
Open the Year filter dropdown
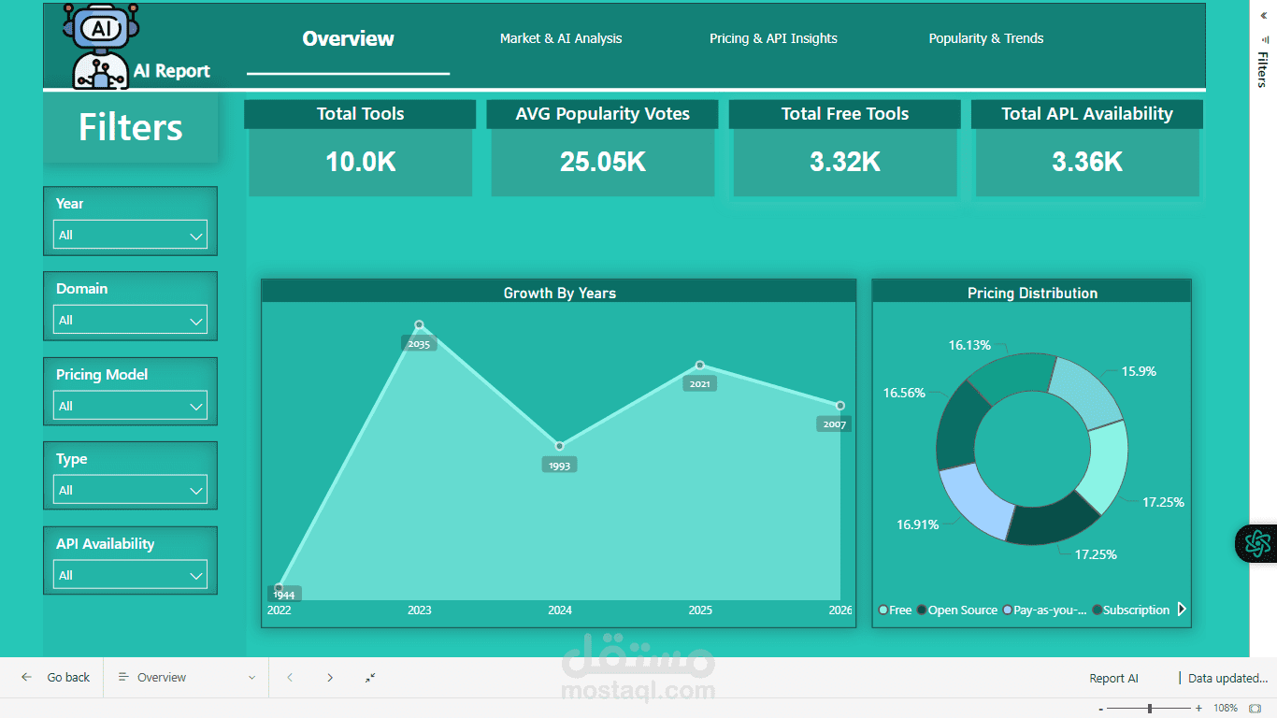130,235
